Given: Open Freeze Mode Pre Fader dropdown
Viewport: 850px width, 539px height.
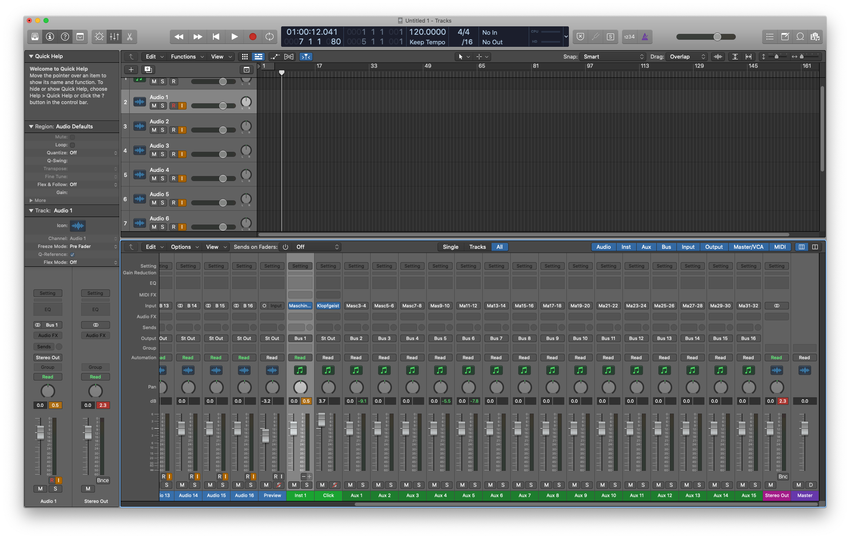Looking at the screenshot, I should (93, 247).
